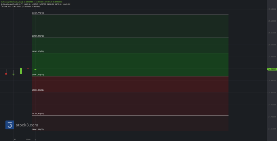Select the Nasdaq-100 (Nasdaq, Last) legend label
The height and width of the screenshot is (141, 277).
(13, 2)
